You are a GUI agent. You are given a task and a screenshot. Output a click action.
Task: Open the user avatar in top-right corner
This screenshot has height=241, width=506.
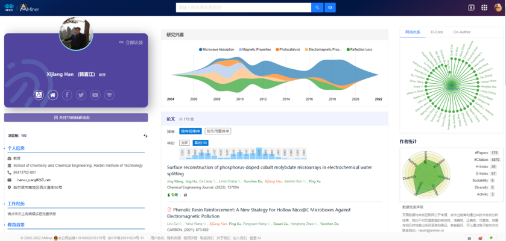498,8
